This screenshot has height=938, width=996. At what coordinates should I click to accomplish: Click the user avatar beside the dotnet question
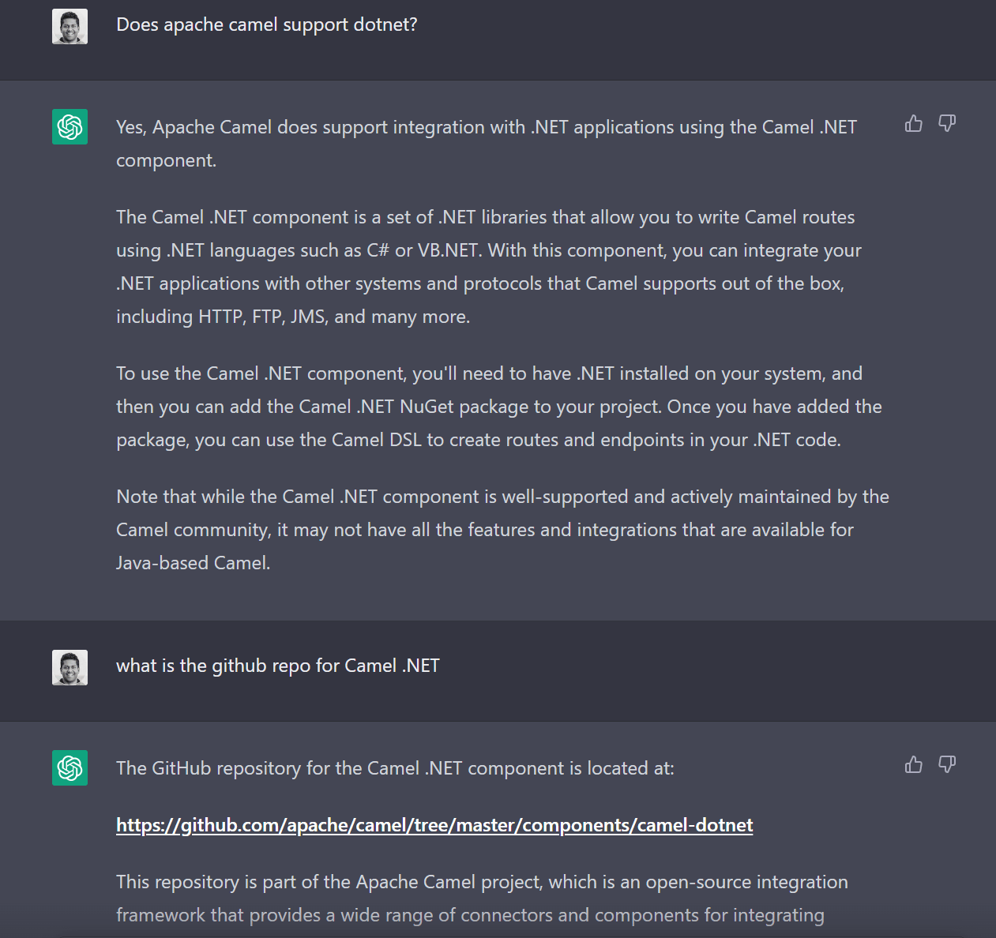click(x=70, y=24)
